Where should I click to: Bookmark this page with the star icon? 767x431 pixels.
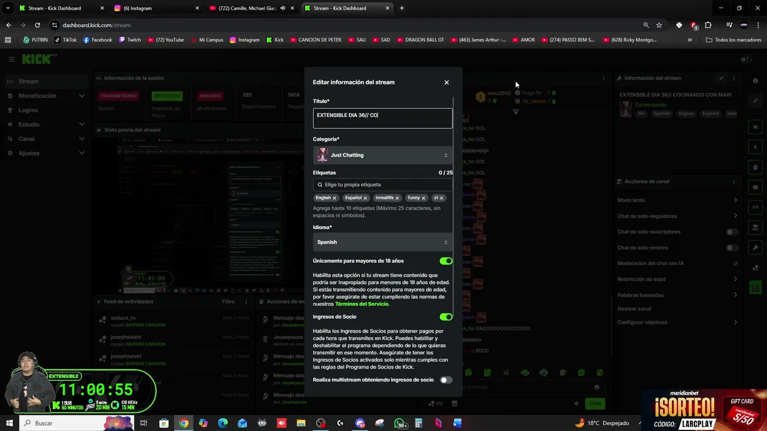click(x=659, y=25)
